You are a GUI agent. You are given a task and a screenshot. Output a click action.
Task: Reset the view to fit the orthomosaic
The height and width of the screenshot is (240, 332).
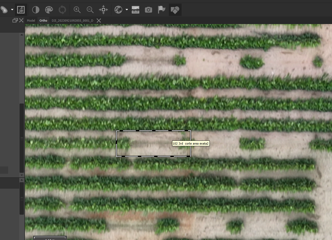point(103,10)
